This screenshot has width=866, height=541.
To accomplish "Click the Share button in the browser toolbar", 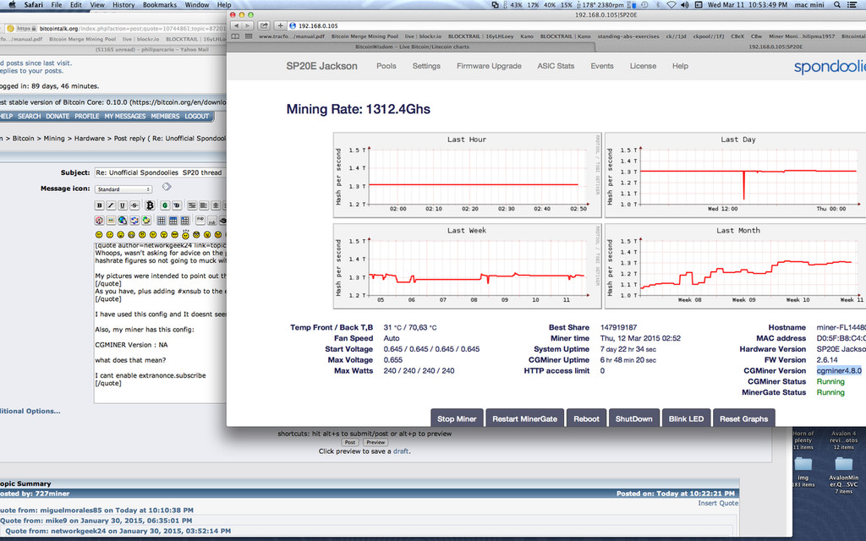I will click(x=264, y=25).
